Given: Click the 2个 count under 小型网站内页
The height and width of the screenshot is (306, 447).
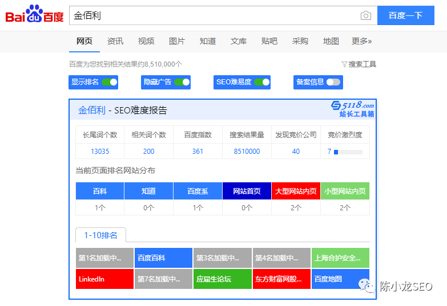Looking at the screenshot, I should click(345, 208).
